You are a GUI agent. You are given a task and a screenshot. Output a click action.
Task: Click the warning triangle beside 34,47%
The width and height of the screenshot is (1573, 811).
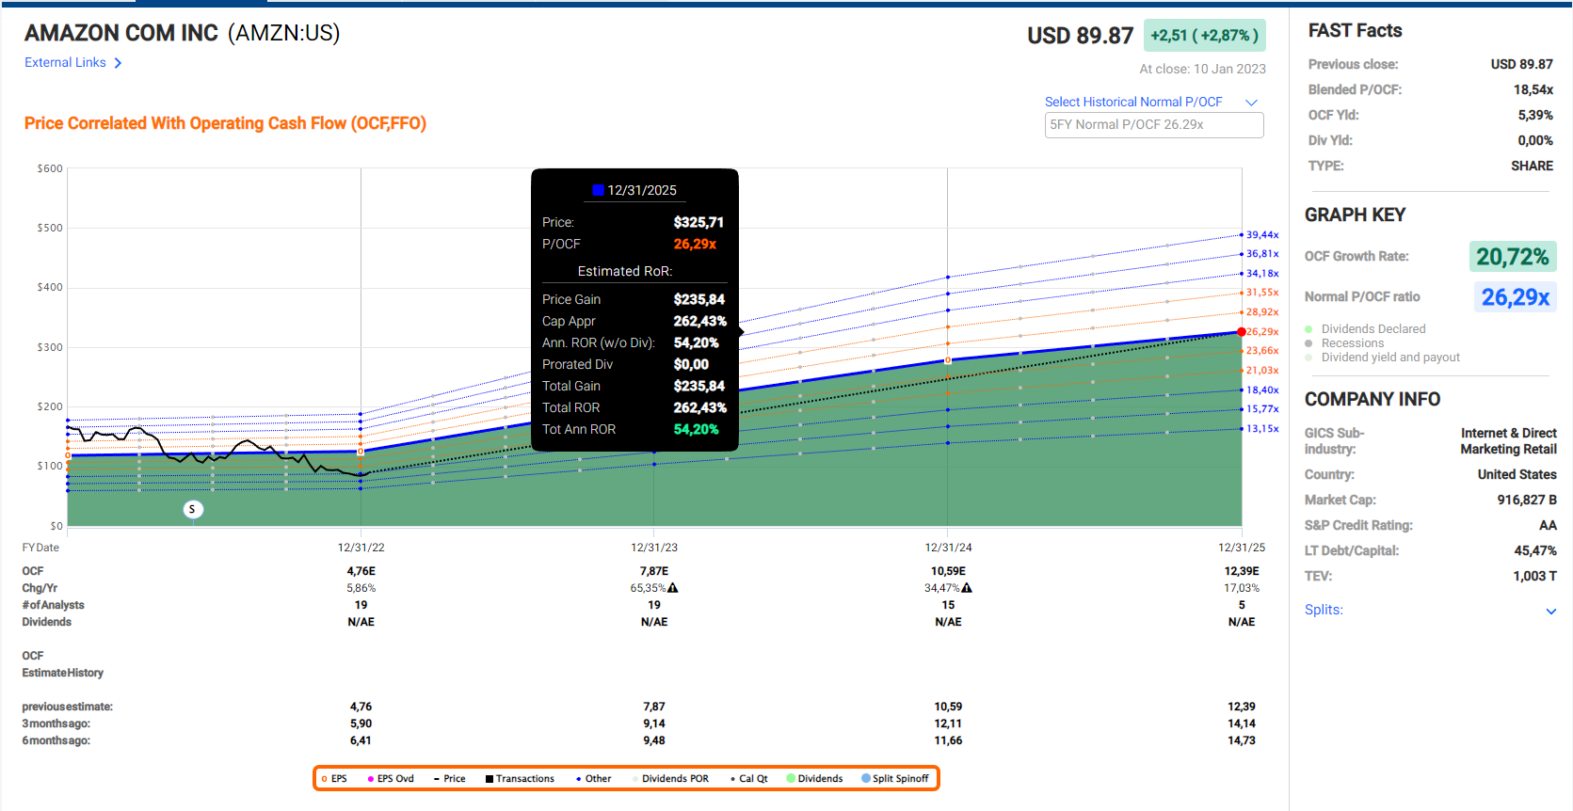[x=967, y=588]
